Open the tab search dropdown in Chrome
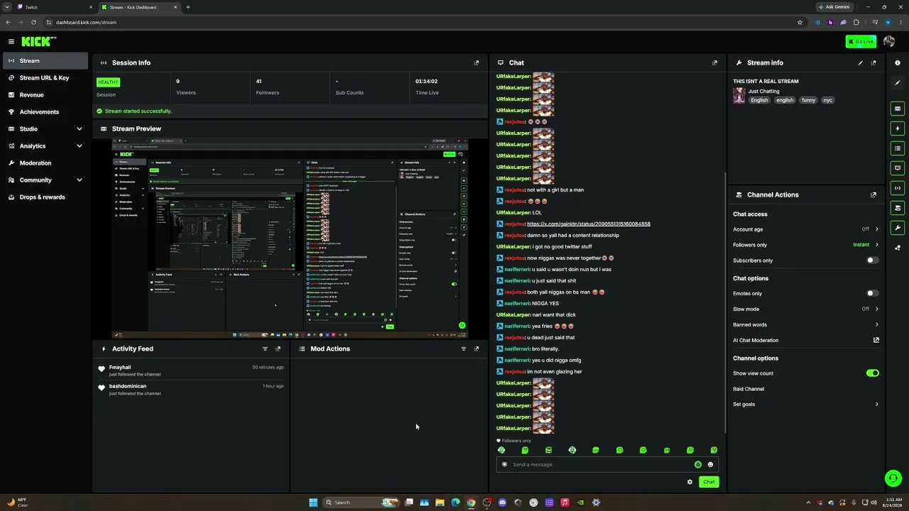 pos(8,7)
